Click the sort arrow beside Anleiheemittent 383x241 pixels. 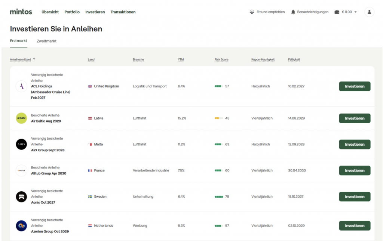pos(34,59)
